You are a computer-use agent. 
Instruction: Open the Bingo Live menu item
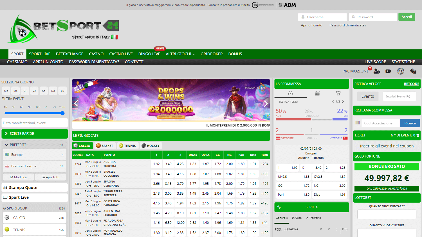point(149,54)
